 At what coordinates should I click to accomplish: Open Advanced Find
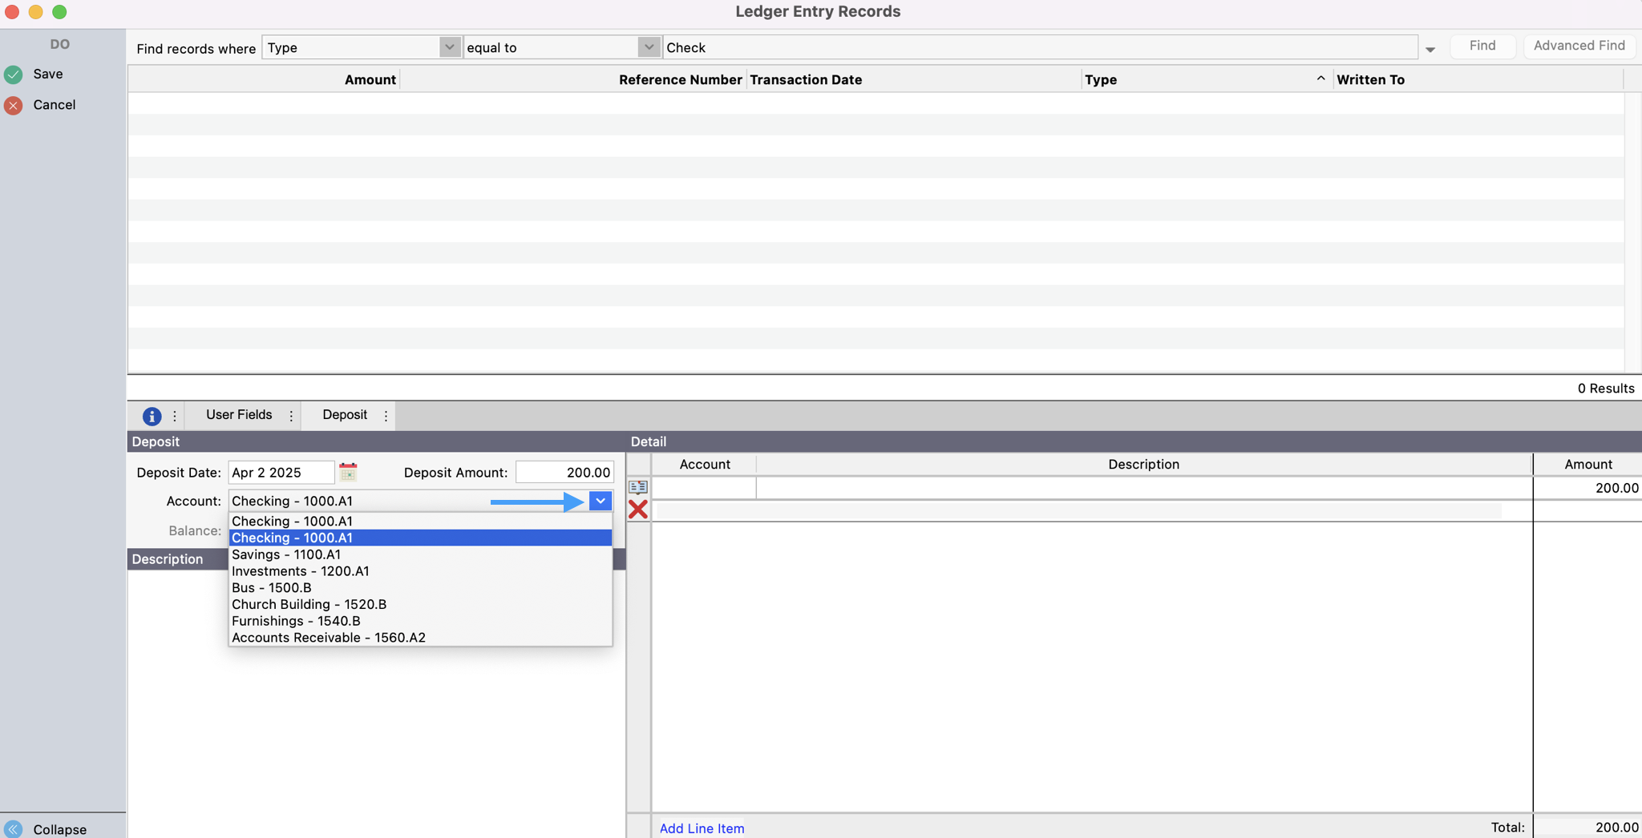(x=1579, y=46)
